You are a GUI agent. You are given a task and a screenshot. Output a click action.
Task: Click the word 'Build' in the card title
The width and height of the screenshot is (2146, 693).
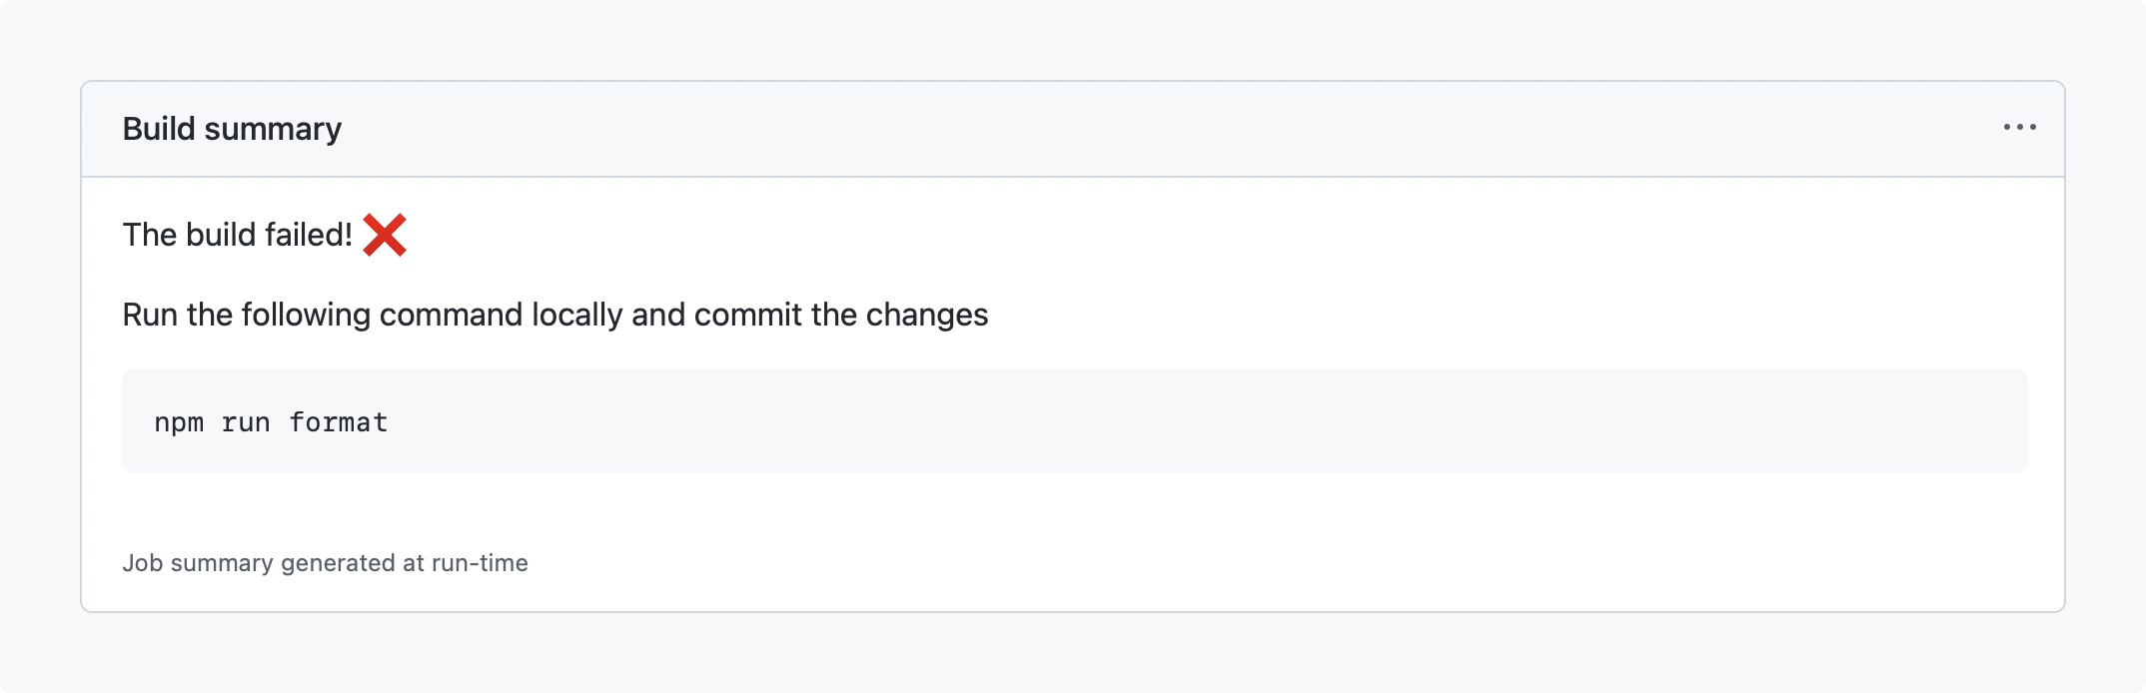click(x=159, y=129)
